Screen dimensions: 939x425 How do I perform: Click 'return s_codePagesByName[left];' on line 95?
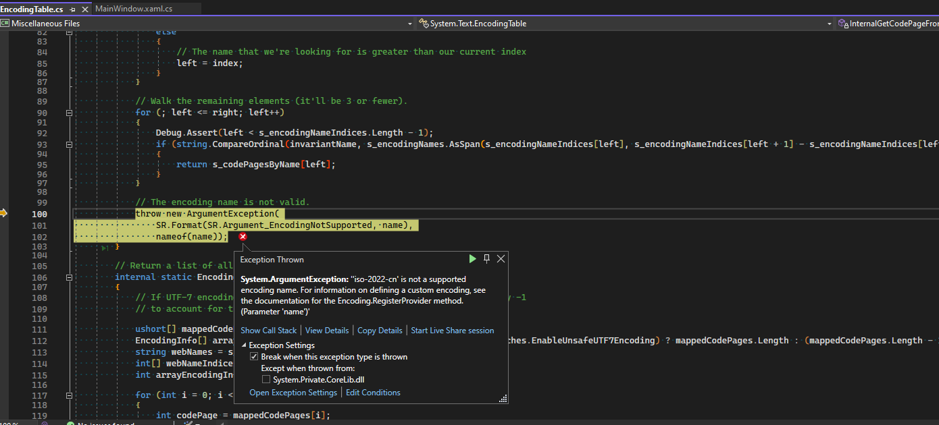[x=256, y=165]
